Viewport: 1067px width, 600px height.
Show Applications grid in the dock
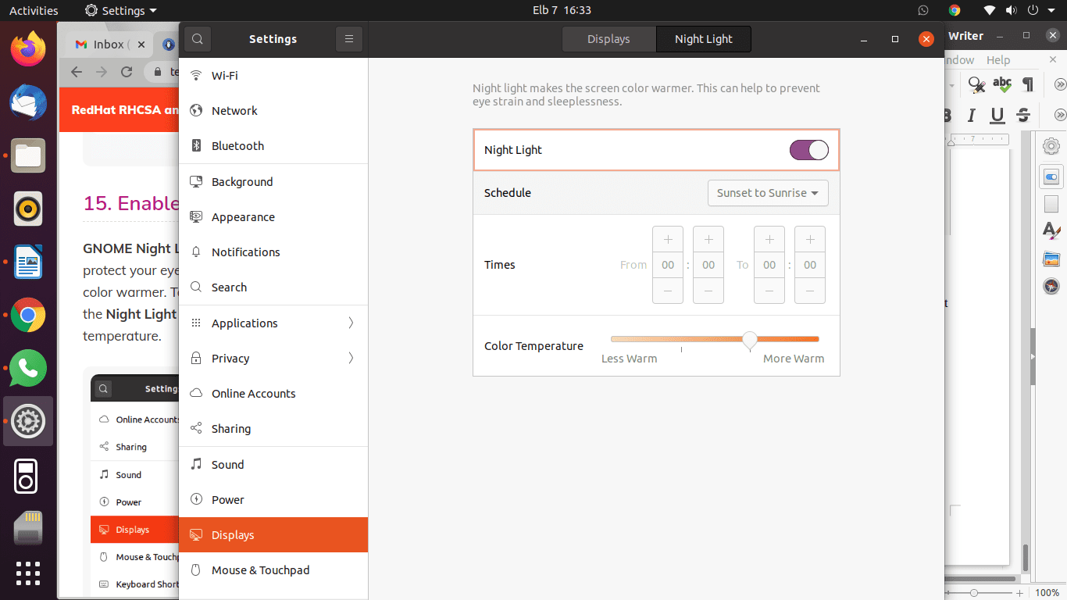coord(28,573)
